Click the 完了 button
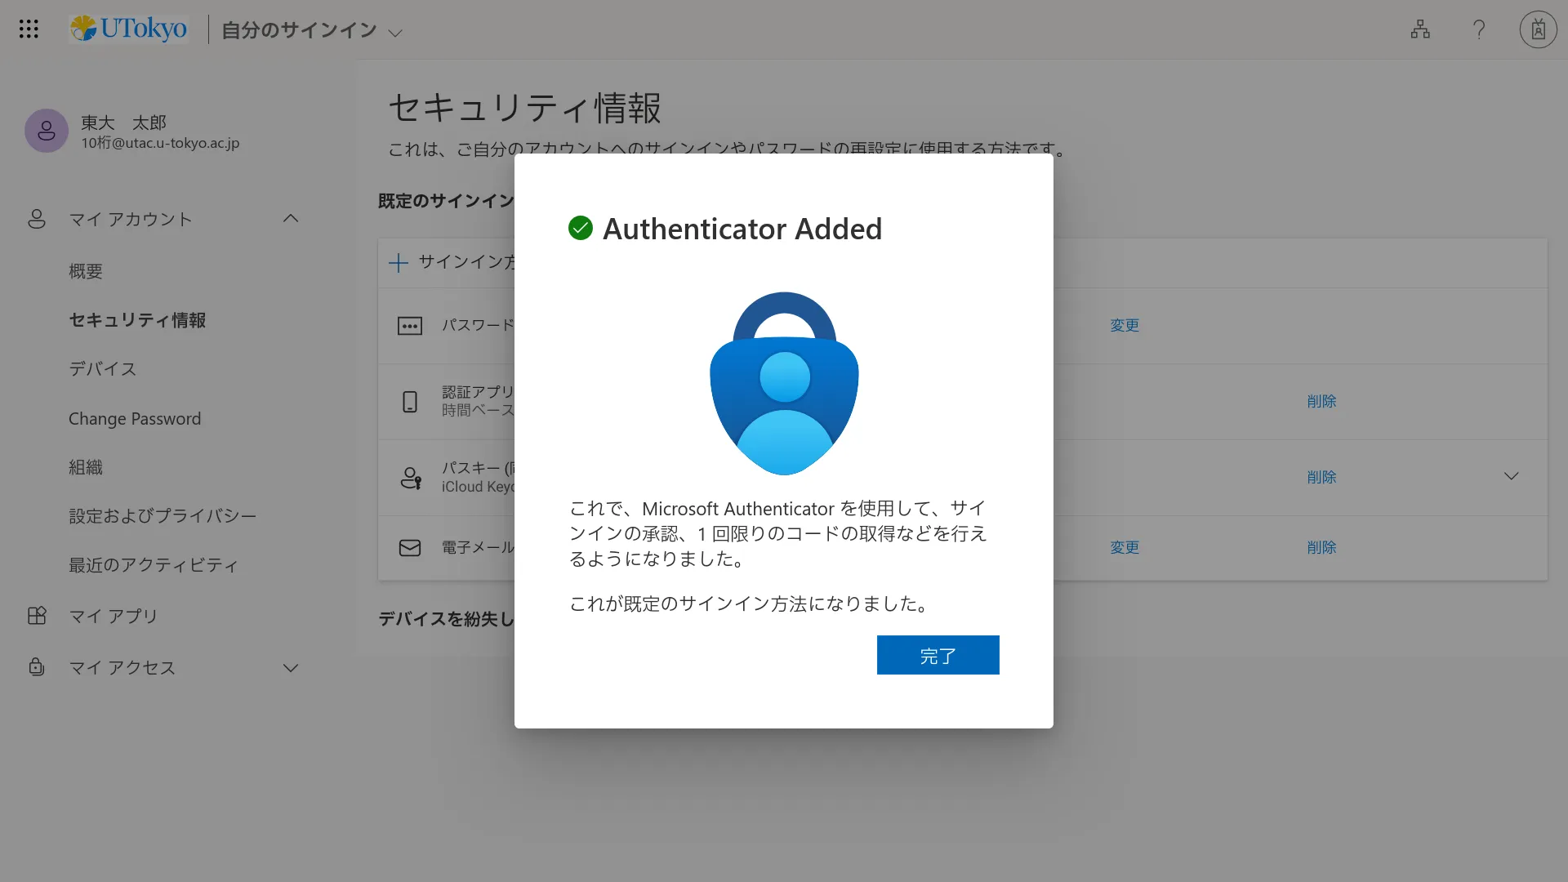This screenshot has height=882, width=1568. coord(938,655)
